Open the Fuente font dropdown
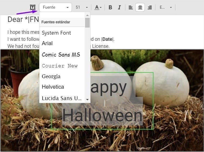204x152 pixels. [56, 7]
